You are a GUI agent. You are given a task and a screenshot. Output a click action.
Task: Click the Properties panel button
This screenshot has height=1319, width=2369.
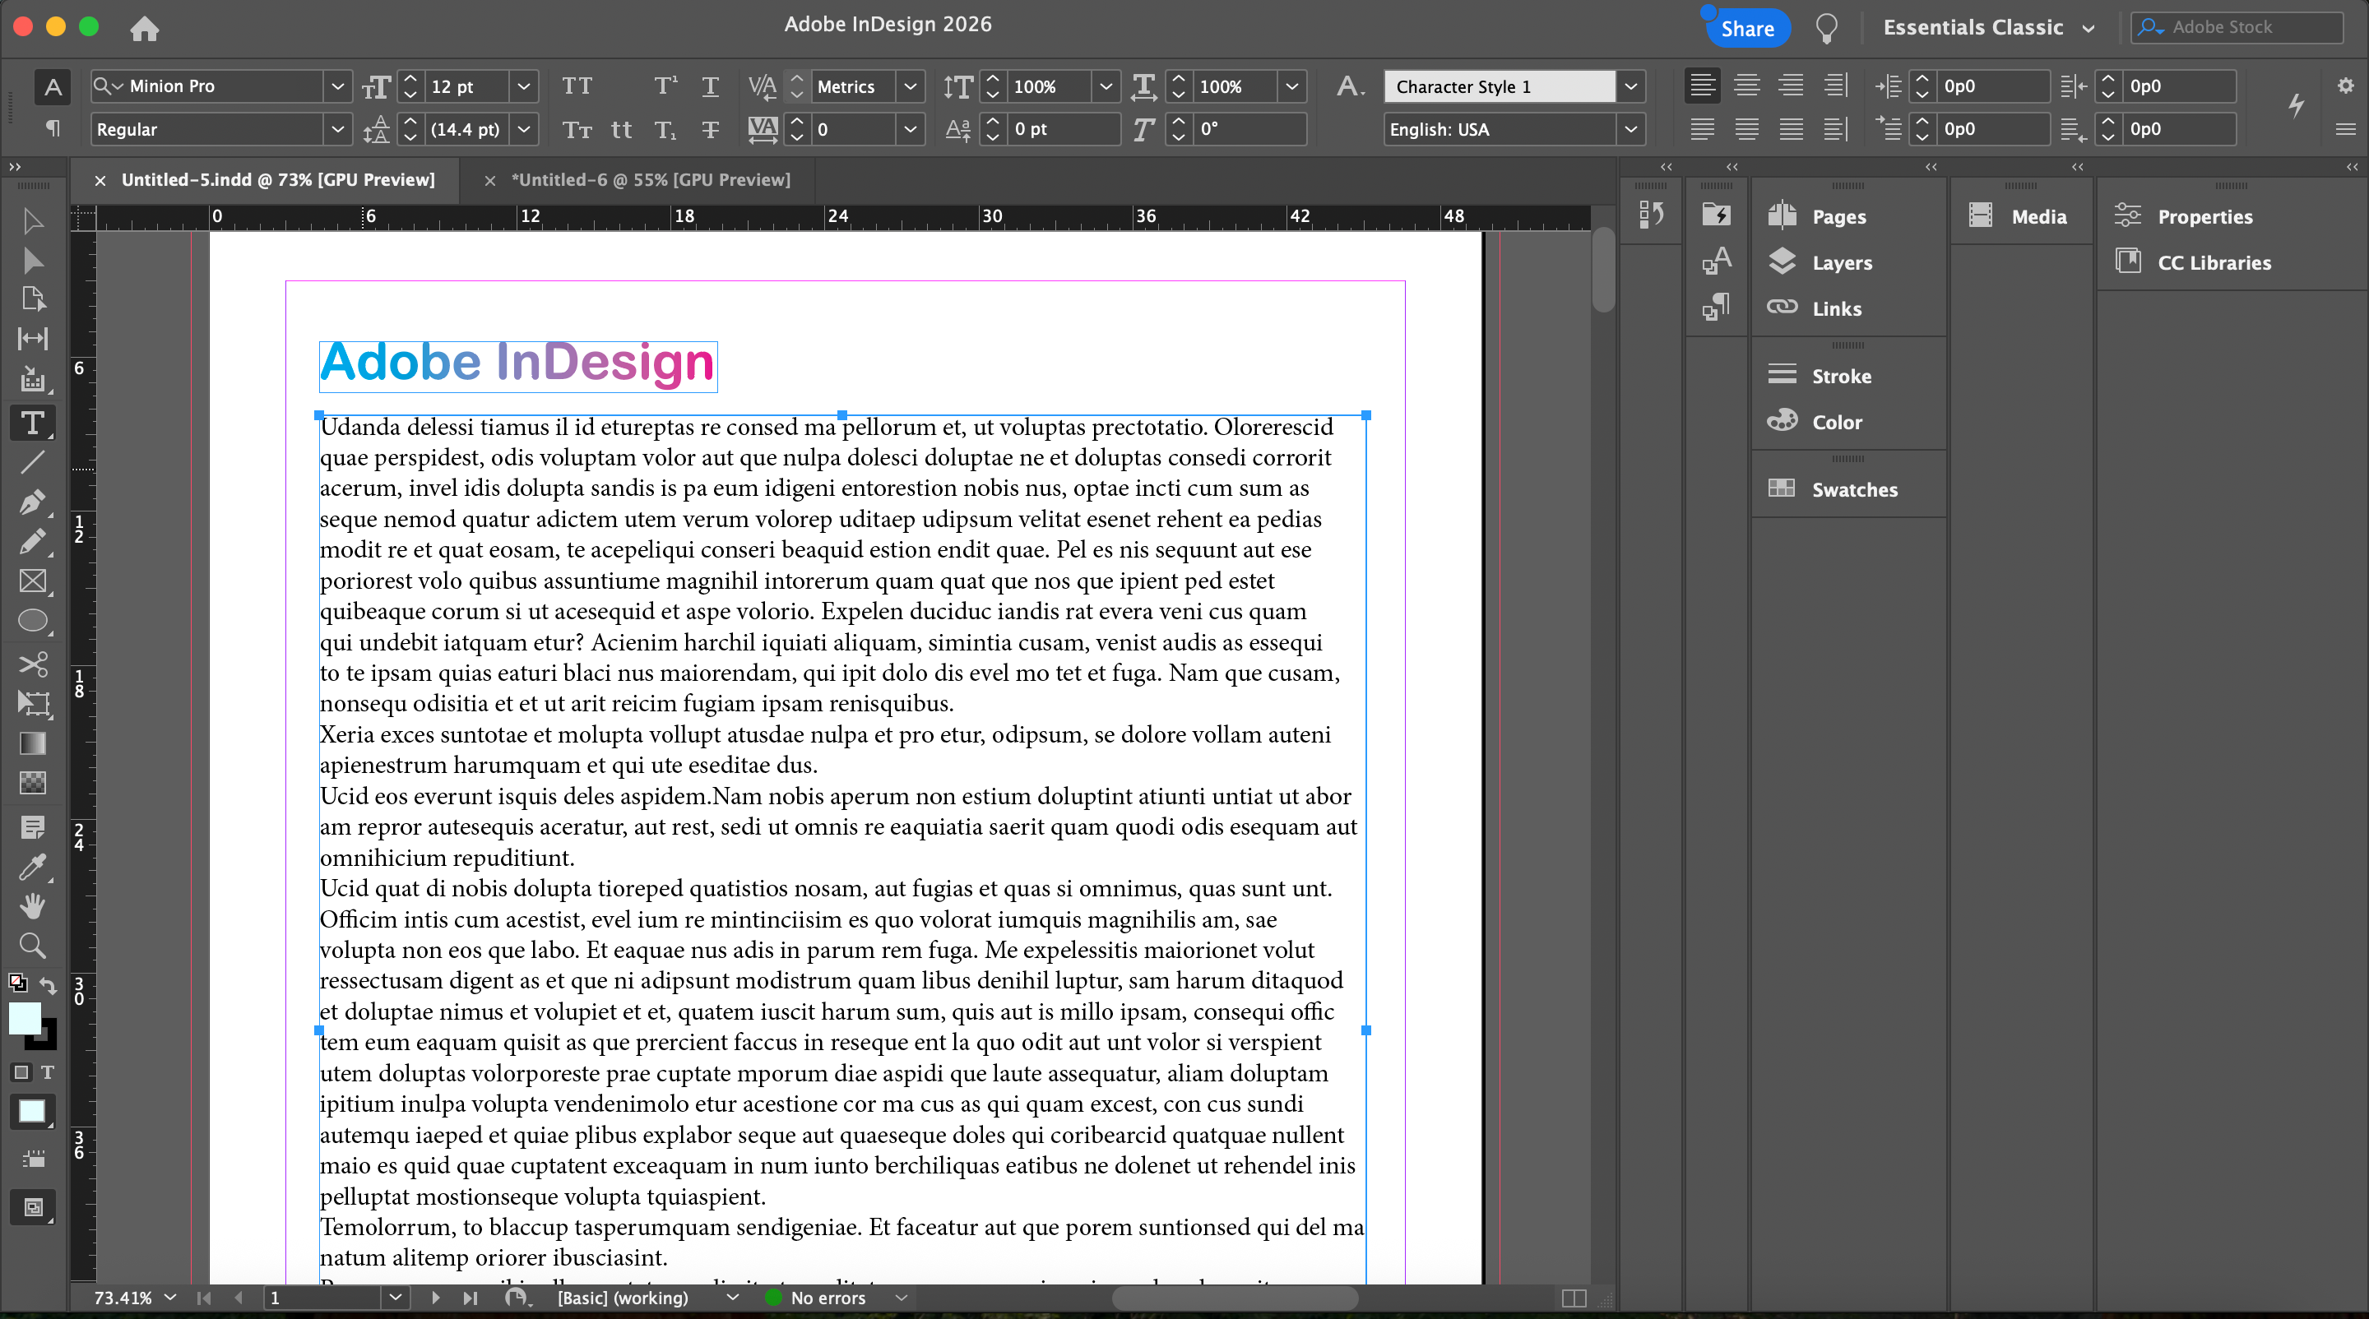point(2204,217)
